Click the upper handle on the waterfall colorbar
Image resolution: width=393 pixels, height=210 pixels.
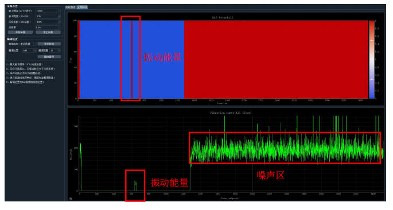372,40
